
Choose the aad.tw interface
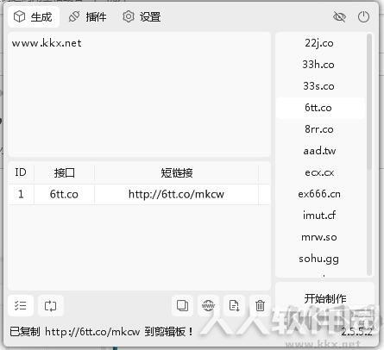(x=319, y=151)
